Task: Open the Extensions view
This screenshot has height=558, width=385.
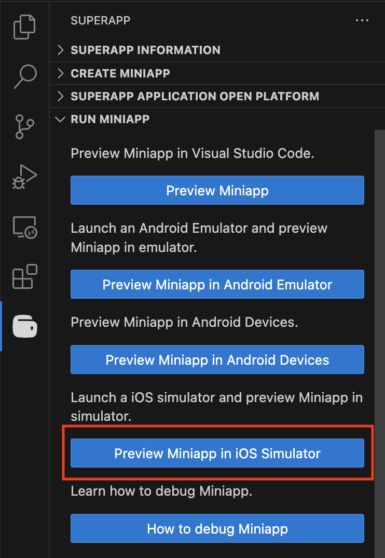Action: (x=25, y=276)
